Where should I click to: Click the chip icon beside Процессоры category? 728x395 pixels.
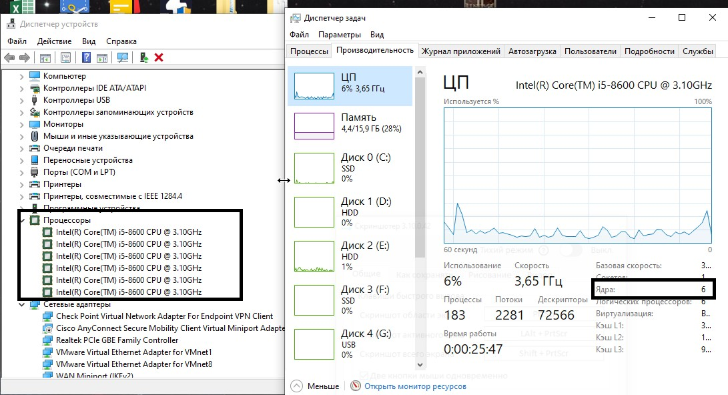click(35, 220)
